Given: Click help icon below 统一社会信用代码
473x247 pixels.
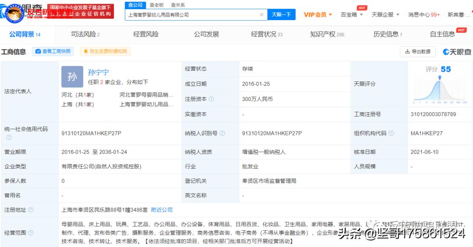Looking at the screenshot, I should [x=9, y=138].
